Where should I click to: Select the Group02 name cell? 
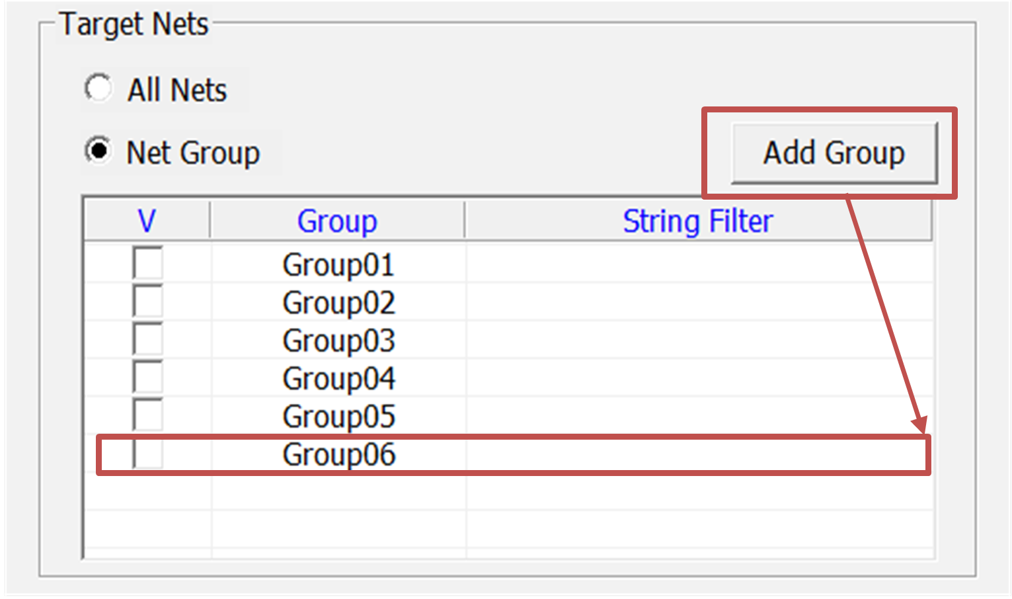[x=338, y=303]
